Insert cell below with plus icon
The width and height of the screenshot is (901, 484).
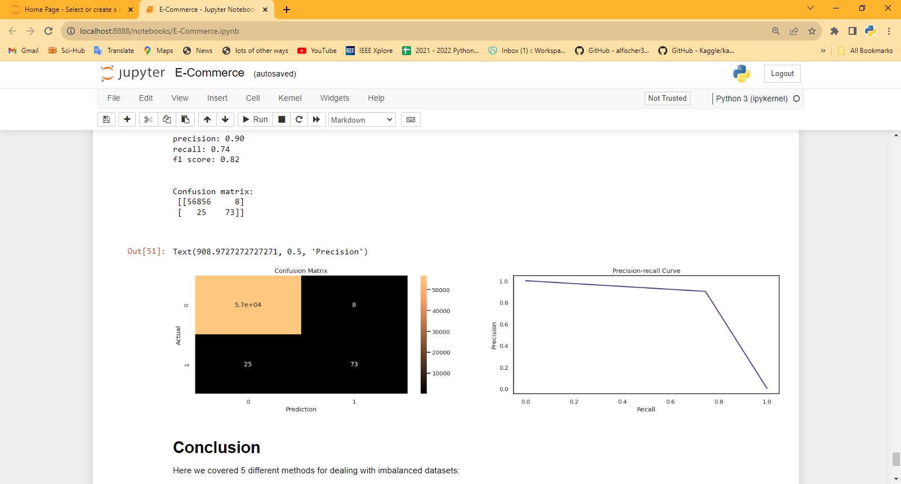pyautogui.click(x=127, y=119)
